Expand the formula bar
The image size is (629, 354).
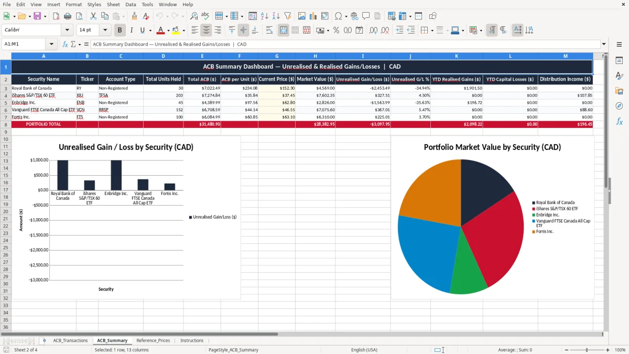(x=604, y=44)
